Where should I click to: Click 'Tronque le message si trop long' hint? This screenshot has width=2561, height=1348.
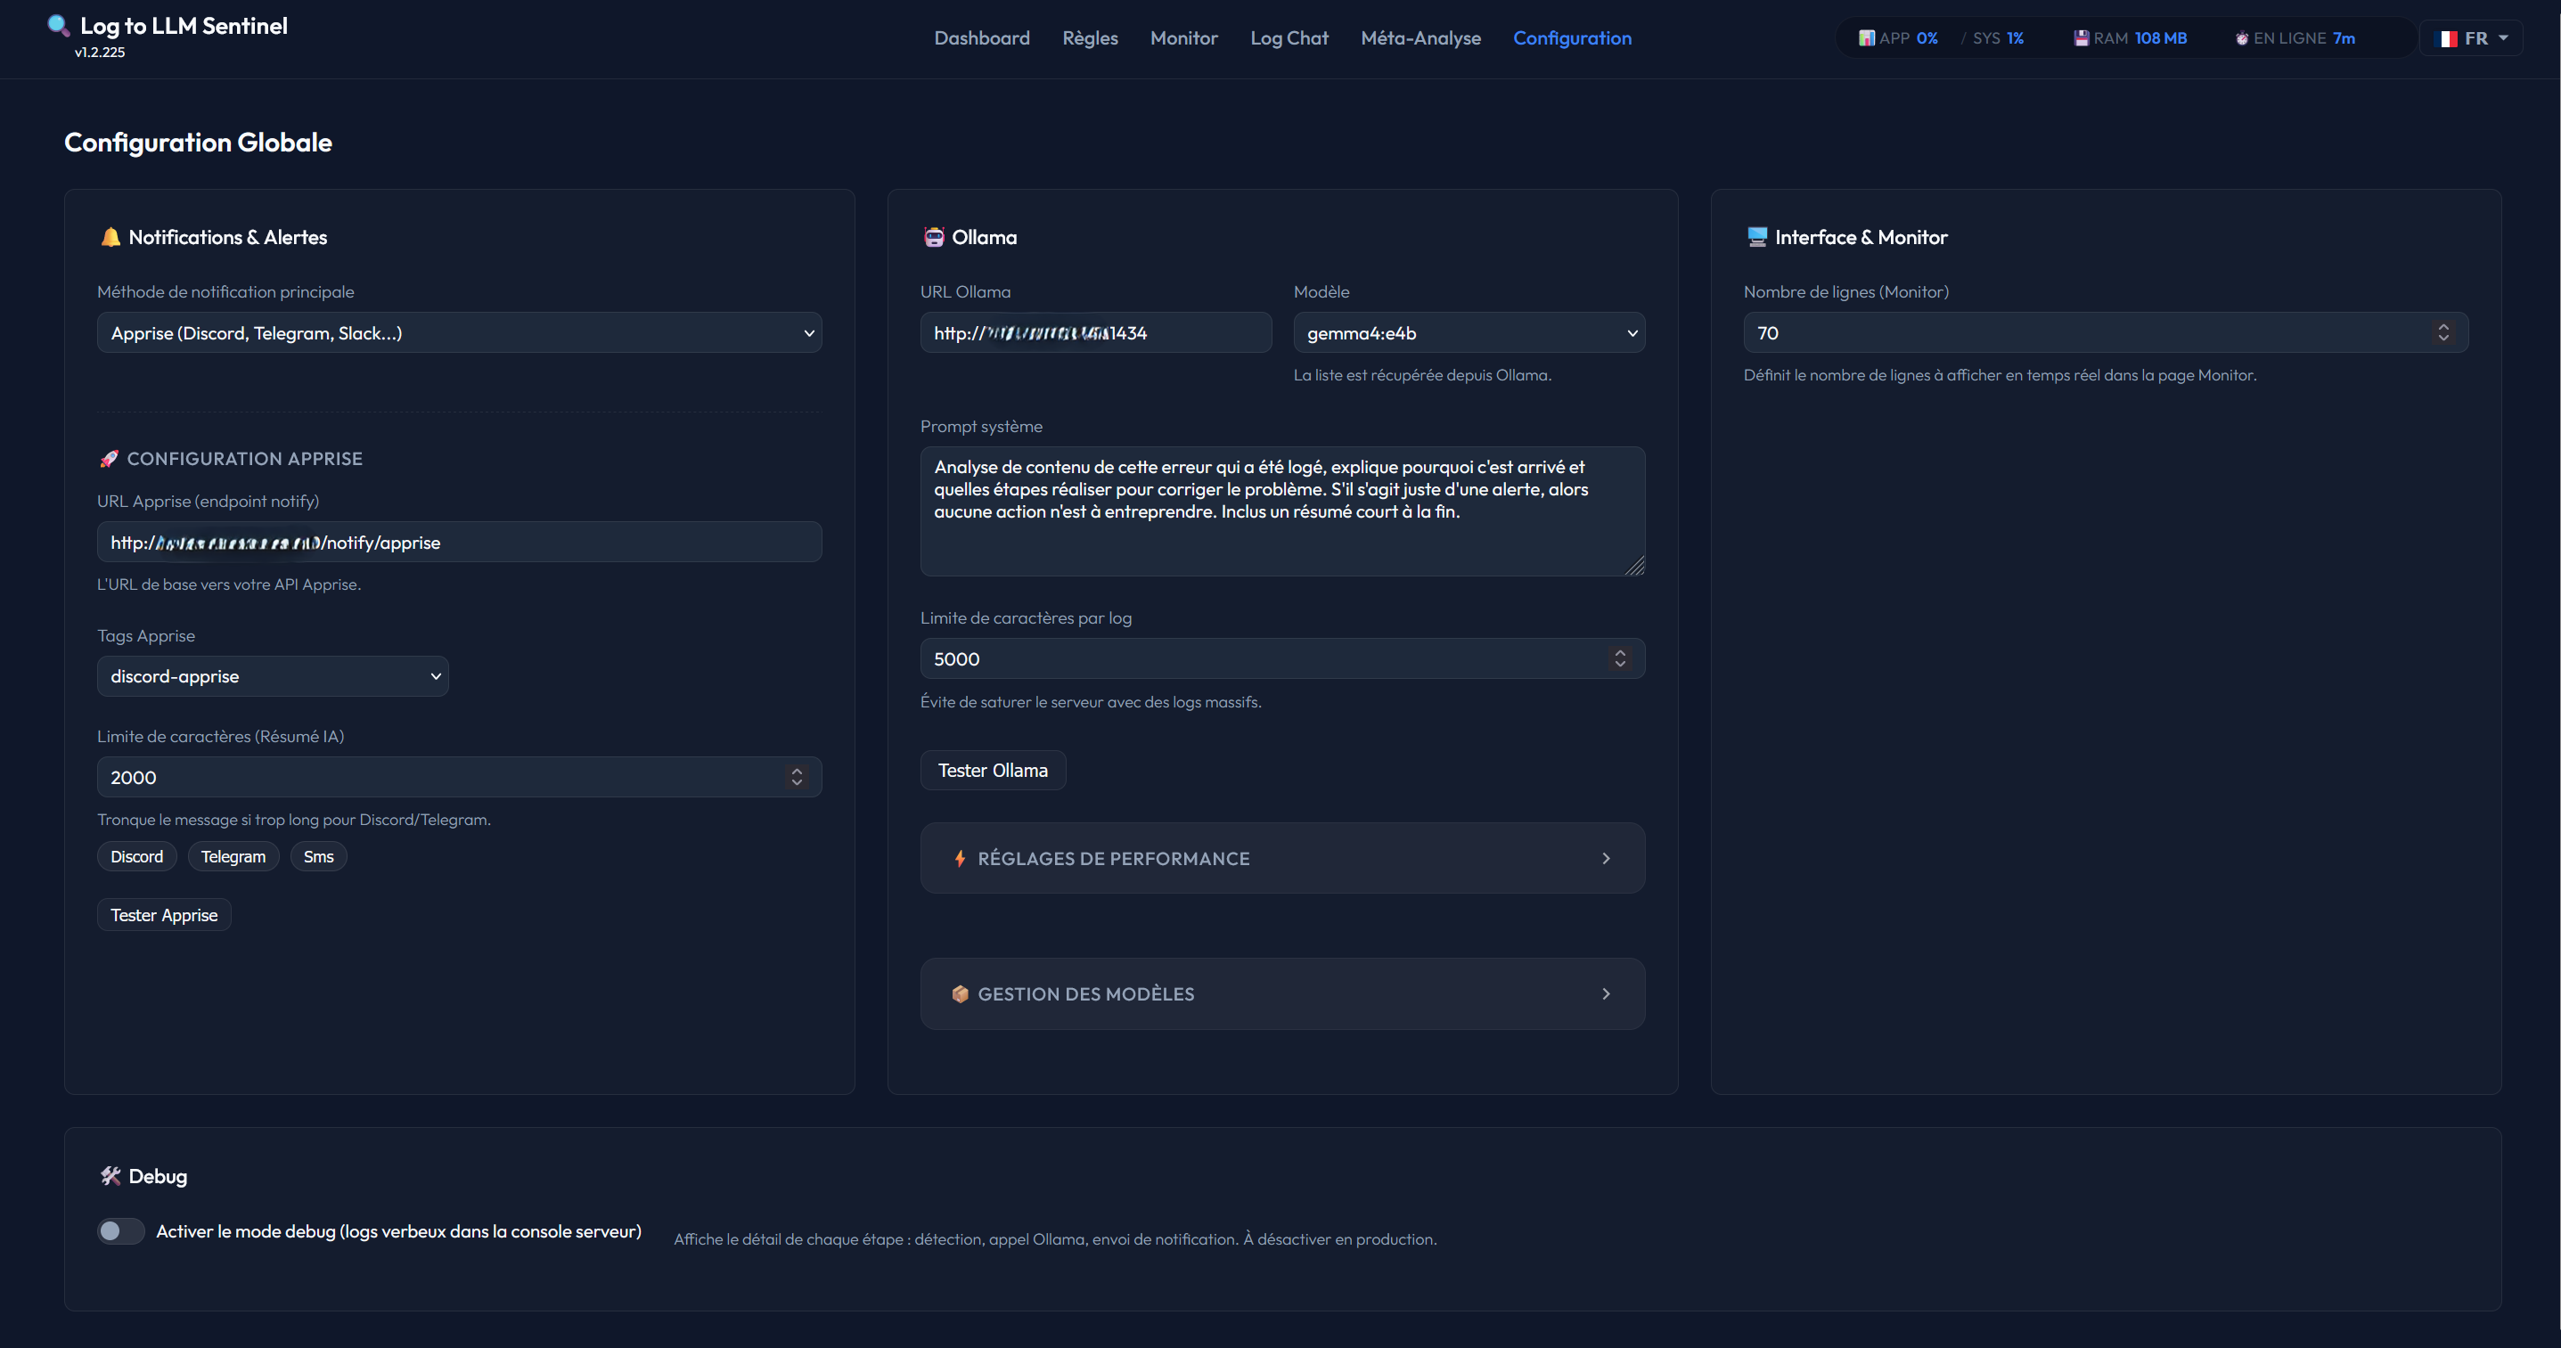coord(293,819)
